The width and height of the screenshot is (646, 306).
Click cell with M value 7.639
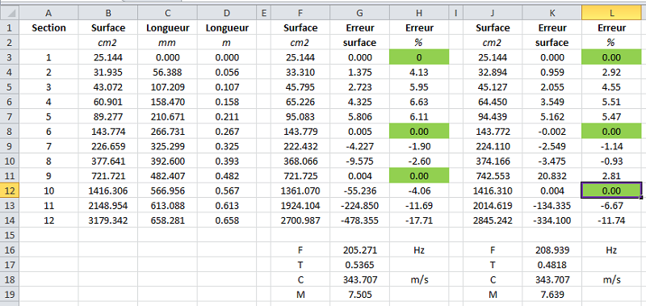pos(552,295)
